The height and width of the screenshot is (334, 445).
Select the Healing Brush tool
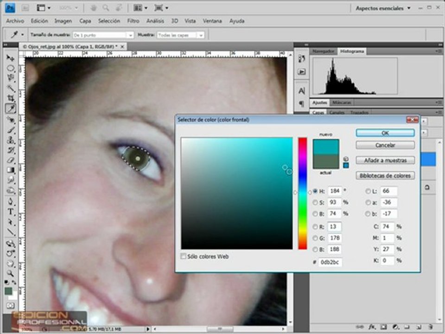coord(11,120)
